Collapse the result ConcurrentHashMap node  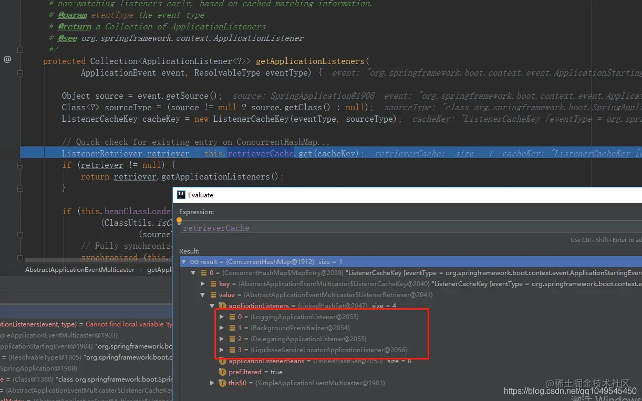click(184, 261)
